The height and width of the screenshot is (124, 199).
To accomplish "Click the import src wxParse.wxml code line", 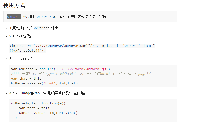I will coord(52,46).
